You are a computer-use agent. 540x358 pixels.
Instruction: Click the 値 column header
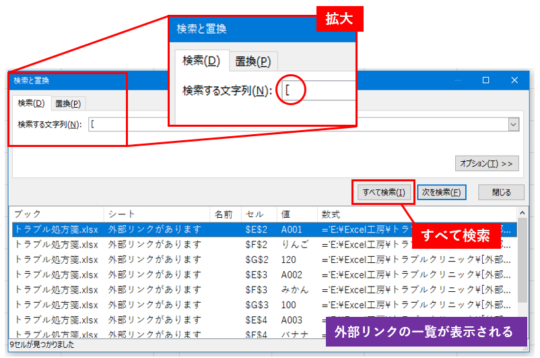pyautogui.click(x=296, y=214)
